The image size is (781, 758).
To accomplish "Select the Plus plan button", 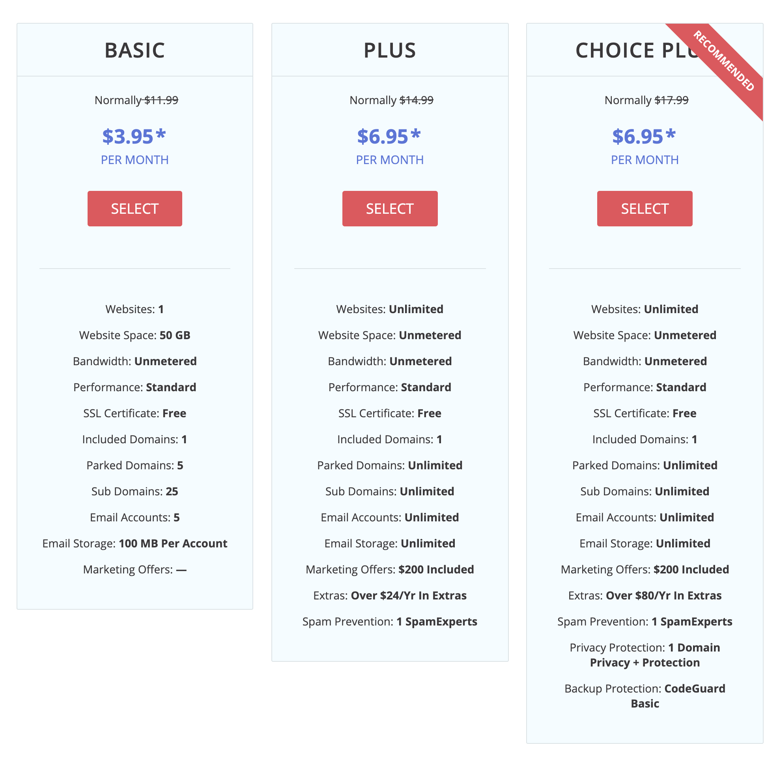I will (x=390, y=208).
